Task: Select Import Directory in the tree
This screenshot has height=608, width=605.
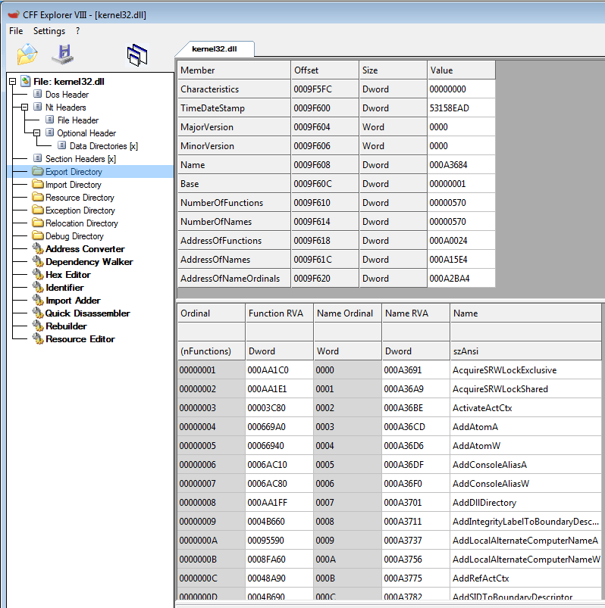Action: pyautogui.click(x=73, y=185)
